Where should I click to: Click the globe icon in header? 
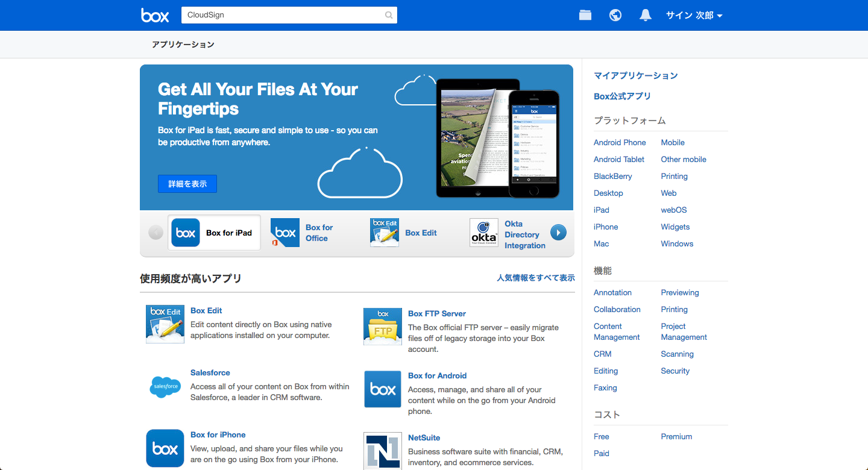pyautogui.click(x=615, y=15)
